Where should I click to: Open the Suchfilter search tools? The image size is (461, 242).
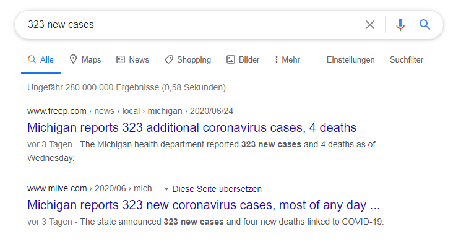click(407, 59)
